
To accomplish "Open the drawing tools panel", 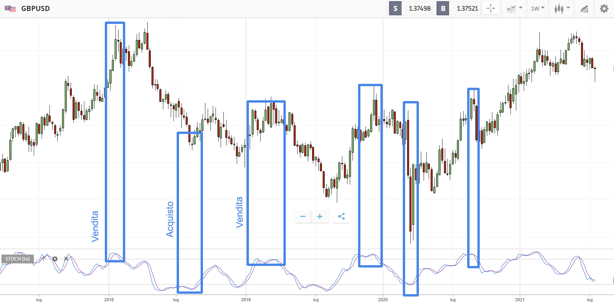I will 584,9.
